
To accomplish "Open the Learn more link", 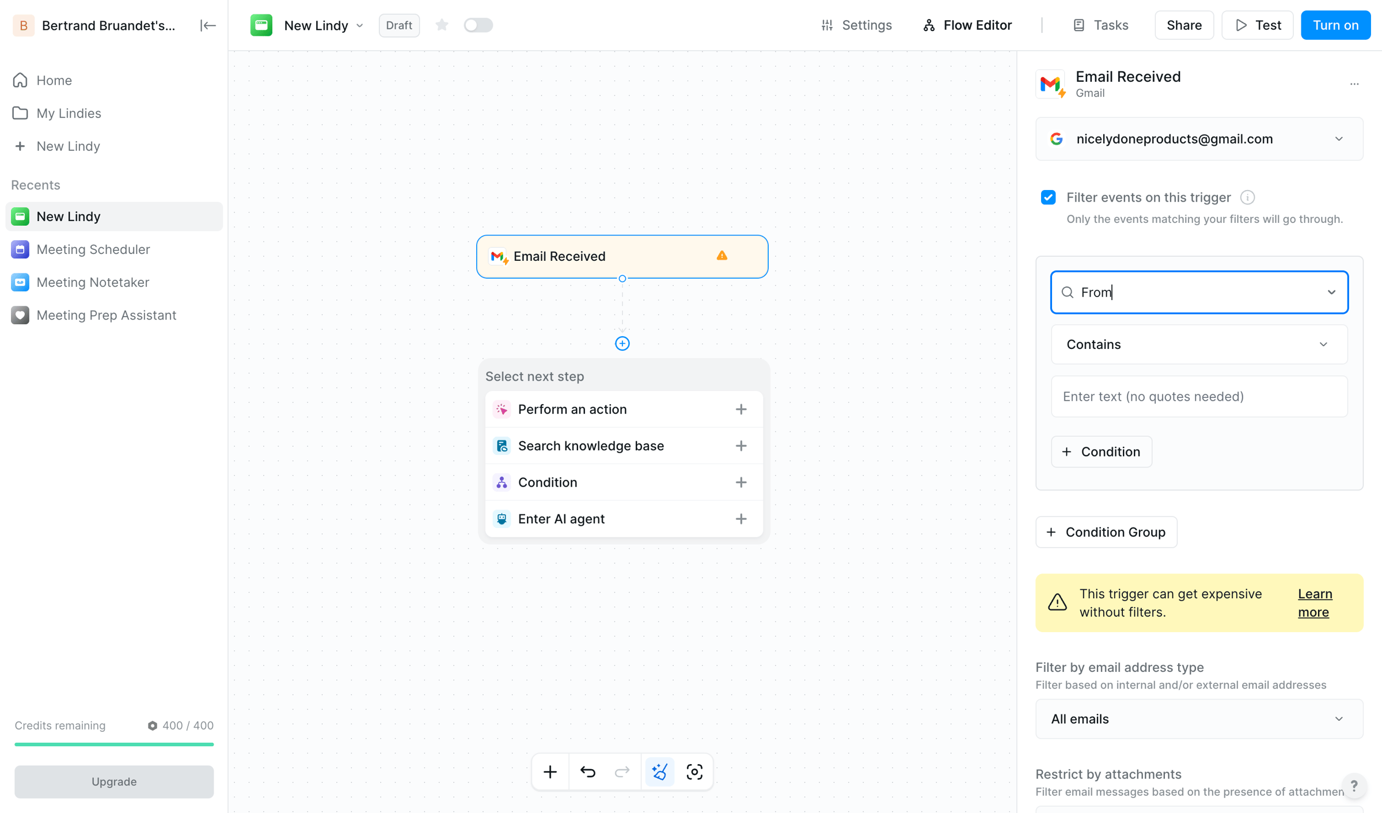I will click(1315, 603).
